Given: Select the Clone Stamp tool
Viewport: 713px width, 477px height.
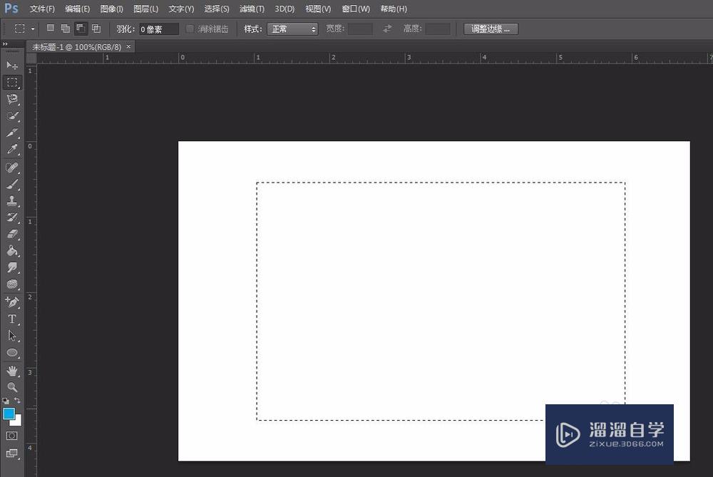Looking at the screenshot, I should click(x=12, y=200).
